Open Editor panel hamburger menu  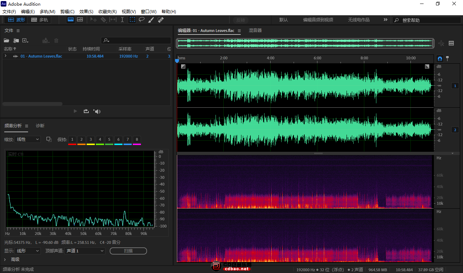[239, 31]
